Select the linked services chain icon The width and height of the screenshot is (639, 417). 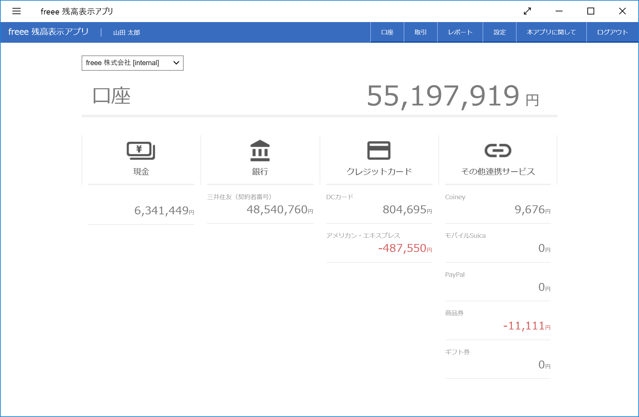point(498,151)
